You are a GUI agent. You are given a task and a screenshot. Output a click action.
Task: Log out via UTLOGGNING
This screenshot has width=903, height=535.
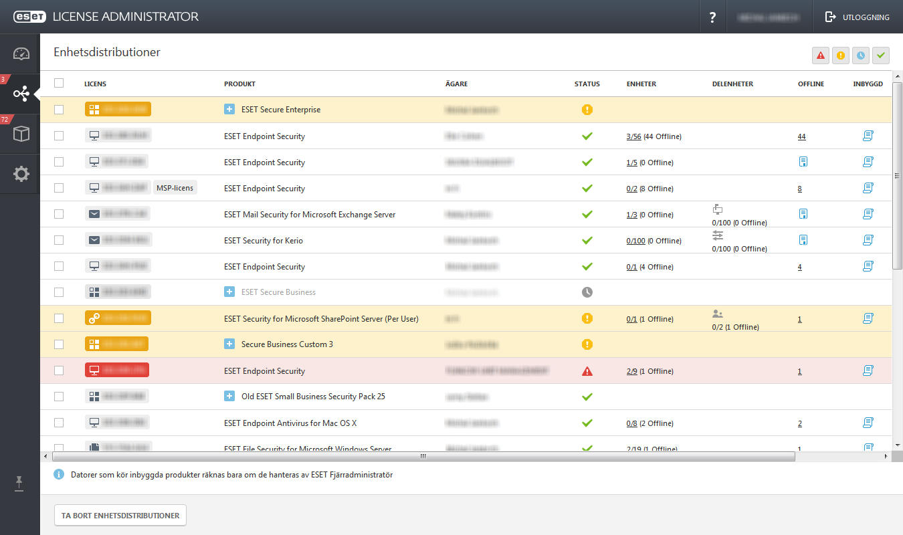(858, 17)
